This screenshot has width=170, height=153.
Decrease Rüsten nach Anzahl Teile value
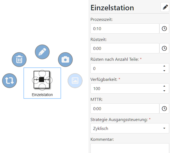[164, 71]
